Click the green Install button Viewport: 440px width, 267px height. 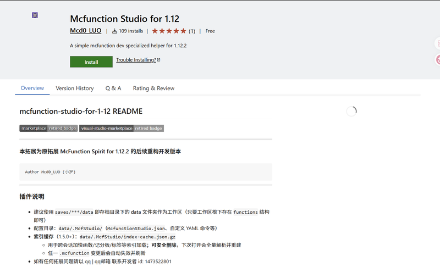[91, 62]
